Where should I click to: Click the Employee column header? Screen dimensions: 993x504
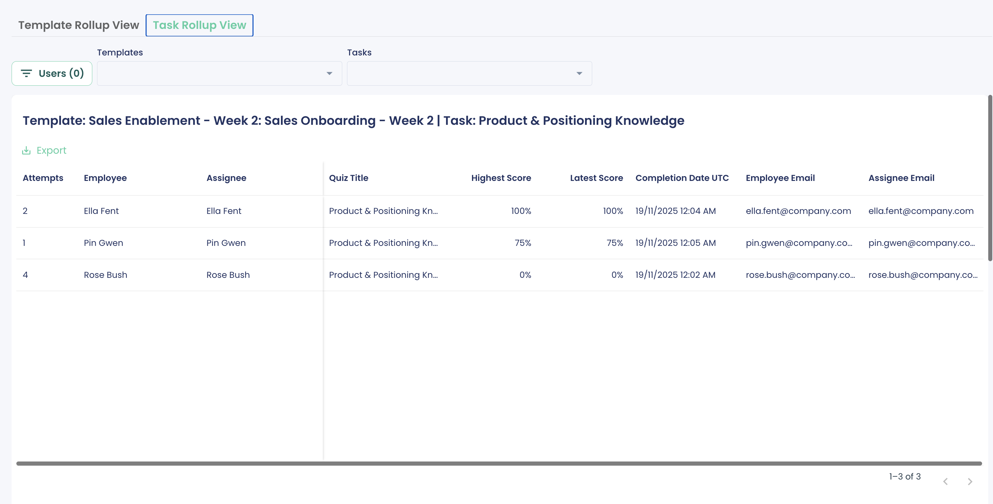click(x=105, y=178)
